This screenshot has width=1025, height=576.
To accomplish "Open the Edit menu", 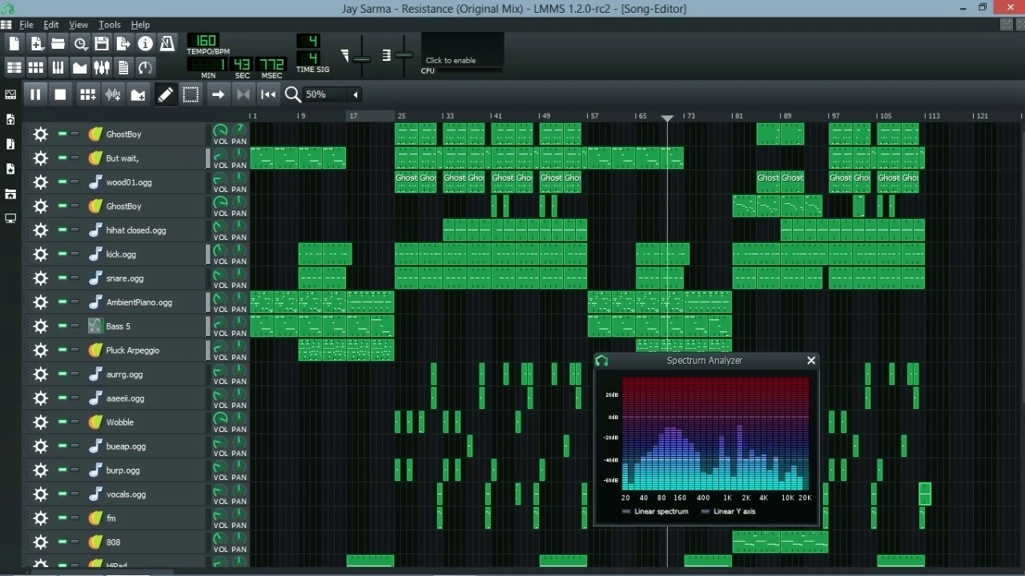I will click(51, 25).
